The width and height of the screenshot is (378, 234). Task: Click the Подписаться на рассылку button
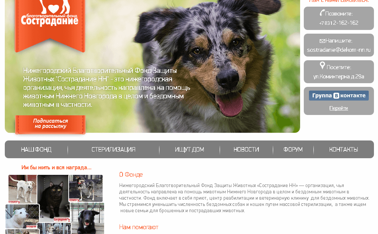click(x=50, y=124)
